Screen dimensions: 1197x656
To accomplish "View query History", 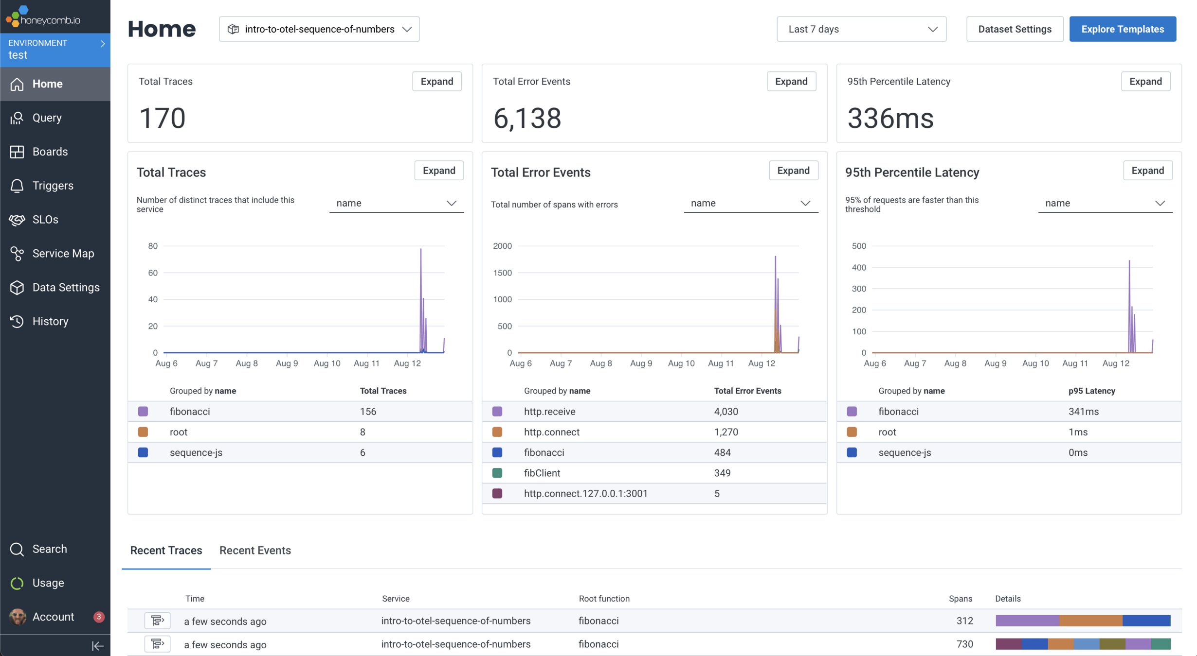I will [x=50, y=322].
